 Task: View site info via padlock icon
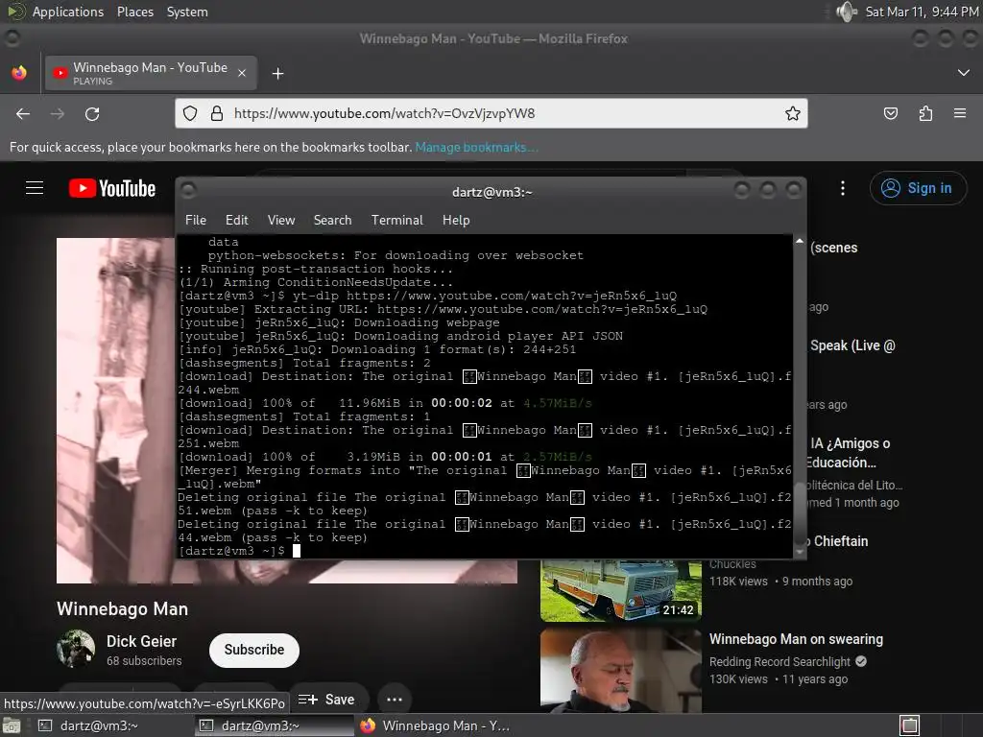pos(217,113)
